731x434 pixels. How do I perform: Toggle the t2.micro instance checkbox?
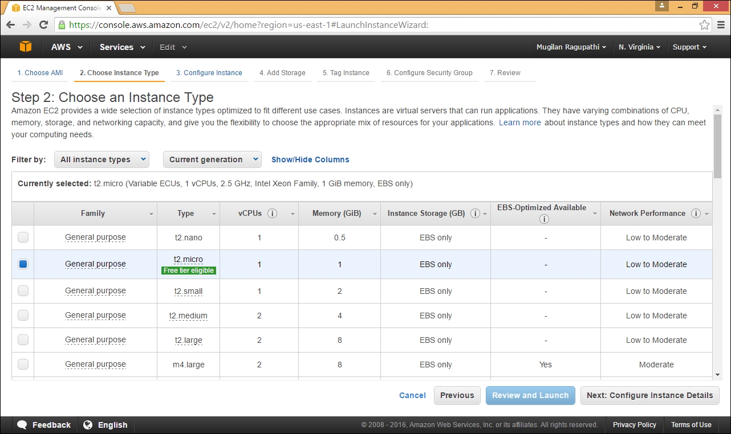click(23, 264)
